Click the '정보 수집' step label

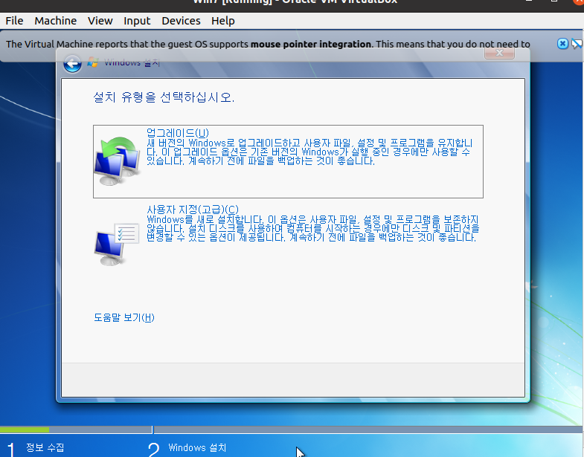tap(45, 447)
